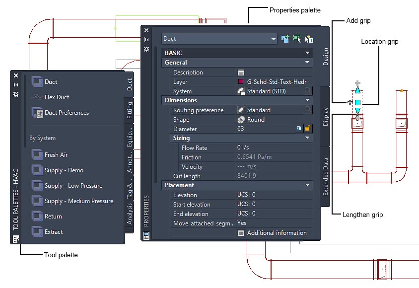Pick the Fresh Air duct system tool
This screenshot has width=419, height=288.
[x=56, y=155]
